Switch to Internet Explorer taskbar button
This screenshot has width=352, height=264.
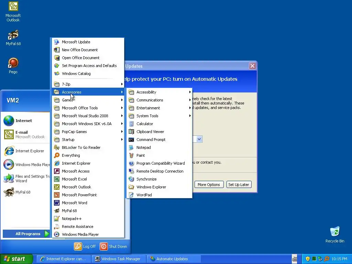tap(64, 259)
